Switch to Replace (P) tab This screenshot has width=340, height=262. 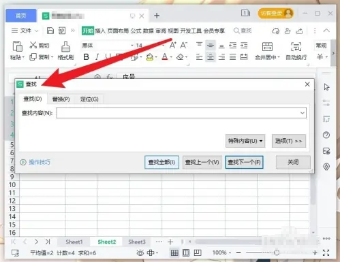tap(61, 99)
